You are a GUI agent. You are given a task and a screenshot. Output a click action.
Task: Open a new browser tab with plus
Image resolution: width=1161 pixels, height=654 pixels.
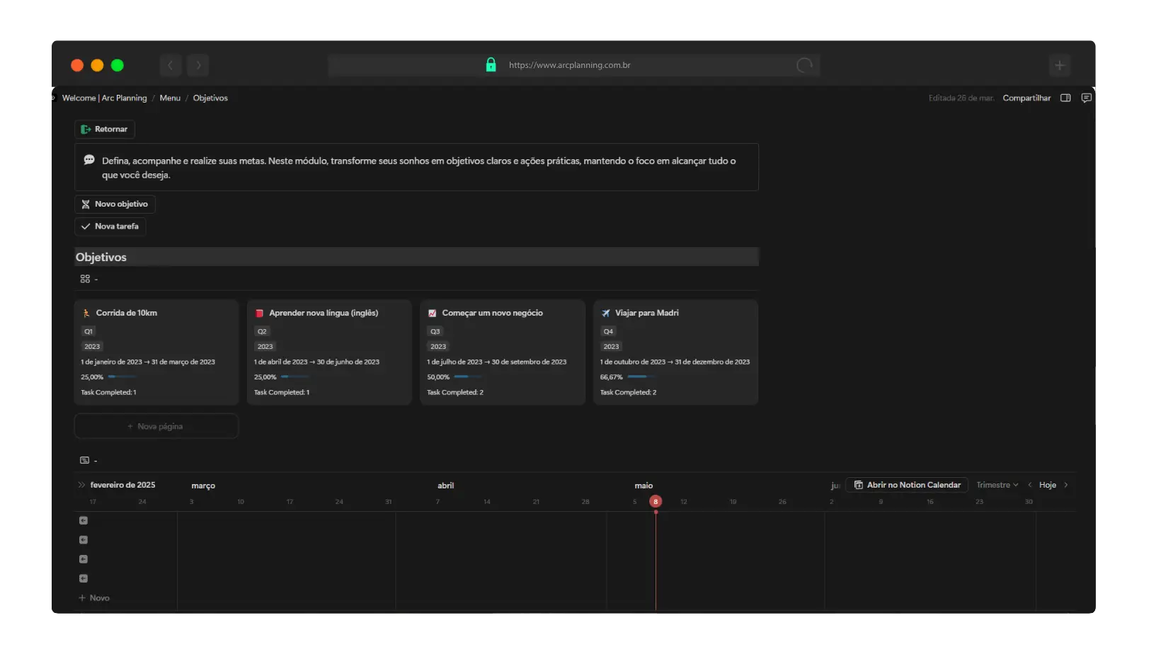(x=1059, y=65)
